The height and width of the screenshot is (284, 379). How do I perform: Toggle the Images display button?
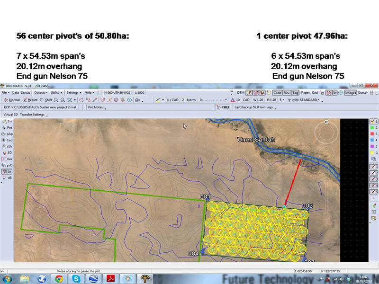[350, 93]
